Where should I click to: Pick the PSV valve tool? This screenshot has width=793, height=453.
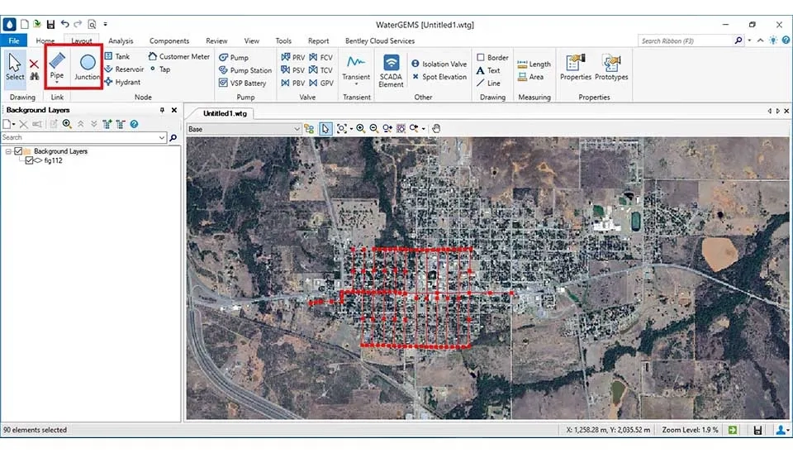(x=292, y=69)
